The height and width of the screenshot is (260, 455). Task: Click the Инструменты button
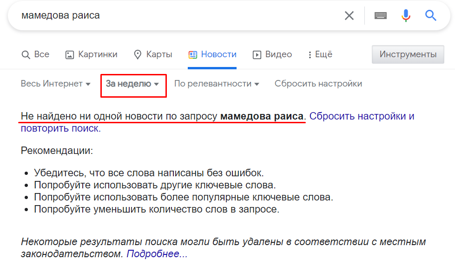tap(408, 54)
